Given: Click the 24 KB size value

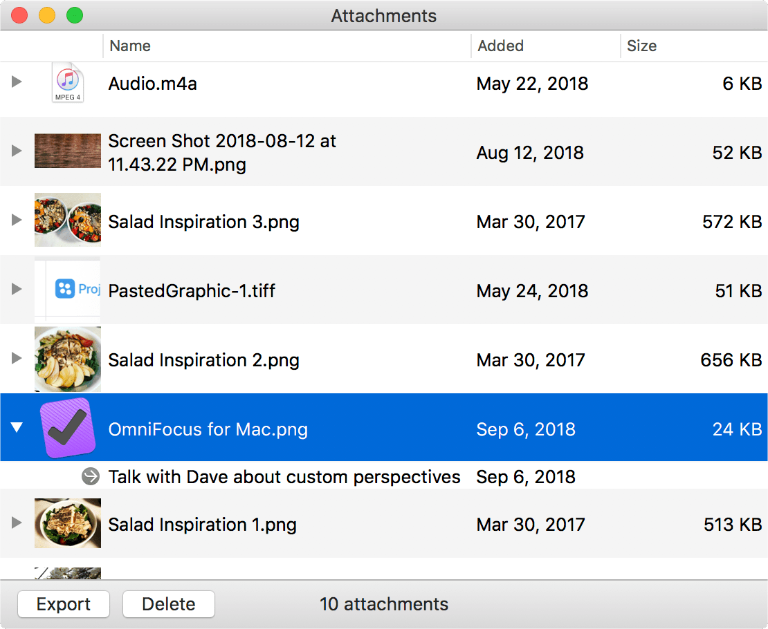Looking at the screenshot, I should tap(737, 429).
